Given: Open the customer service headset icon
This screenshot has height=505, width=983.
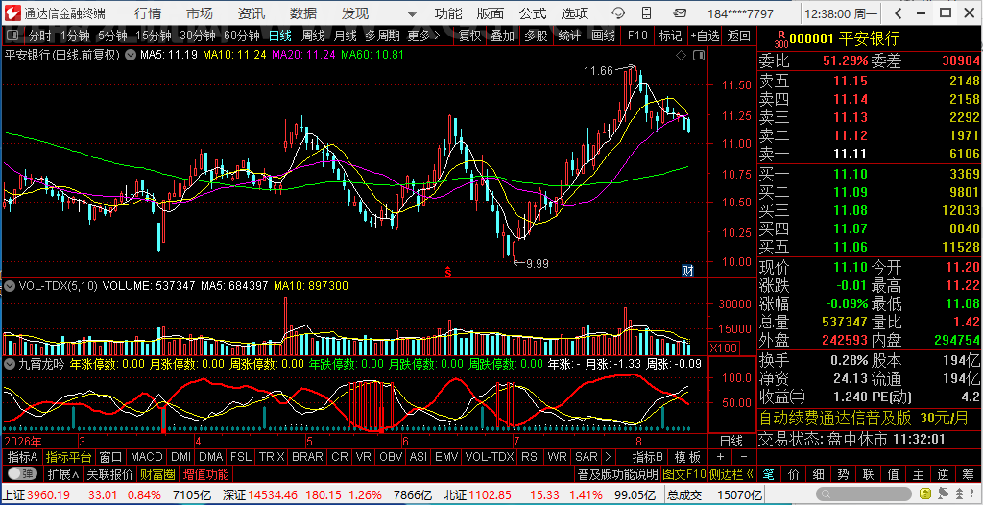Looking at the screenshot, I should pyautogui.click(x=618, y=13).
